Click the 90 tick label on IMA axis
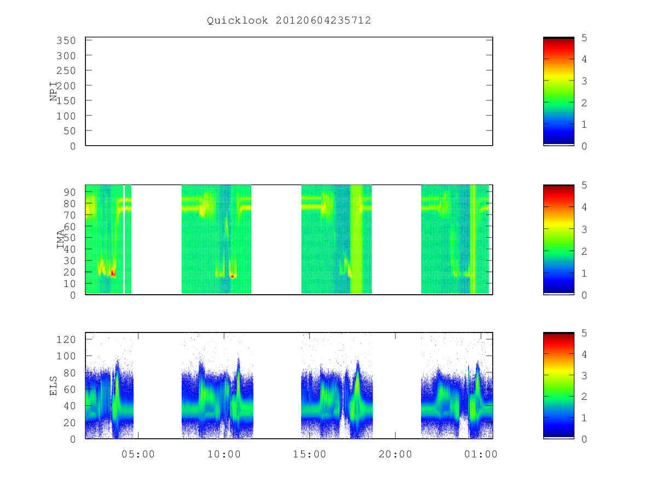This screenshot has width=657, height=493. [x=69, y=192]
